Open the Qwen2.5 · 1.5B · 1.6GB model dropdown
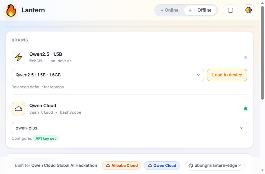Screen dimensions: 265x174 108,75
